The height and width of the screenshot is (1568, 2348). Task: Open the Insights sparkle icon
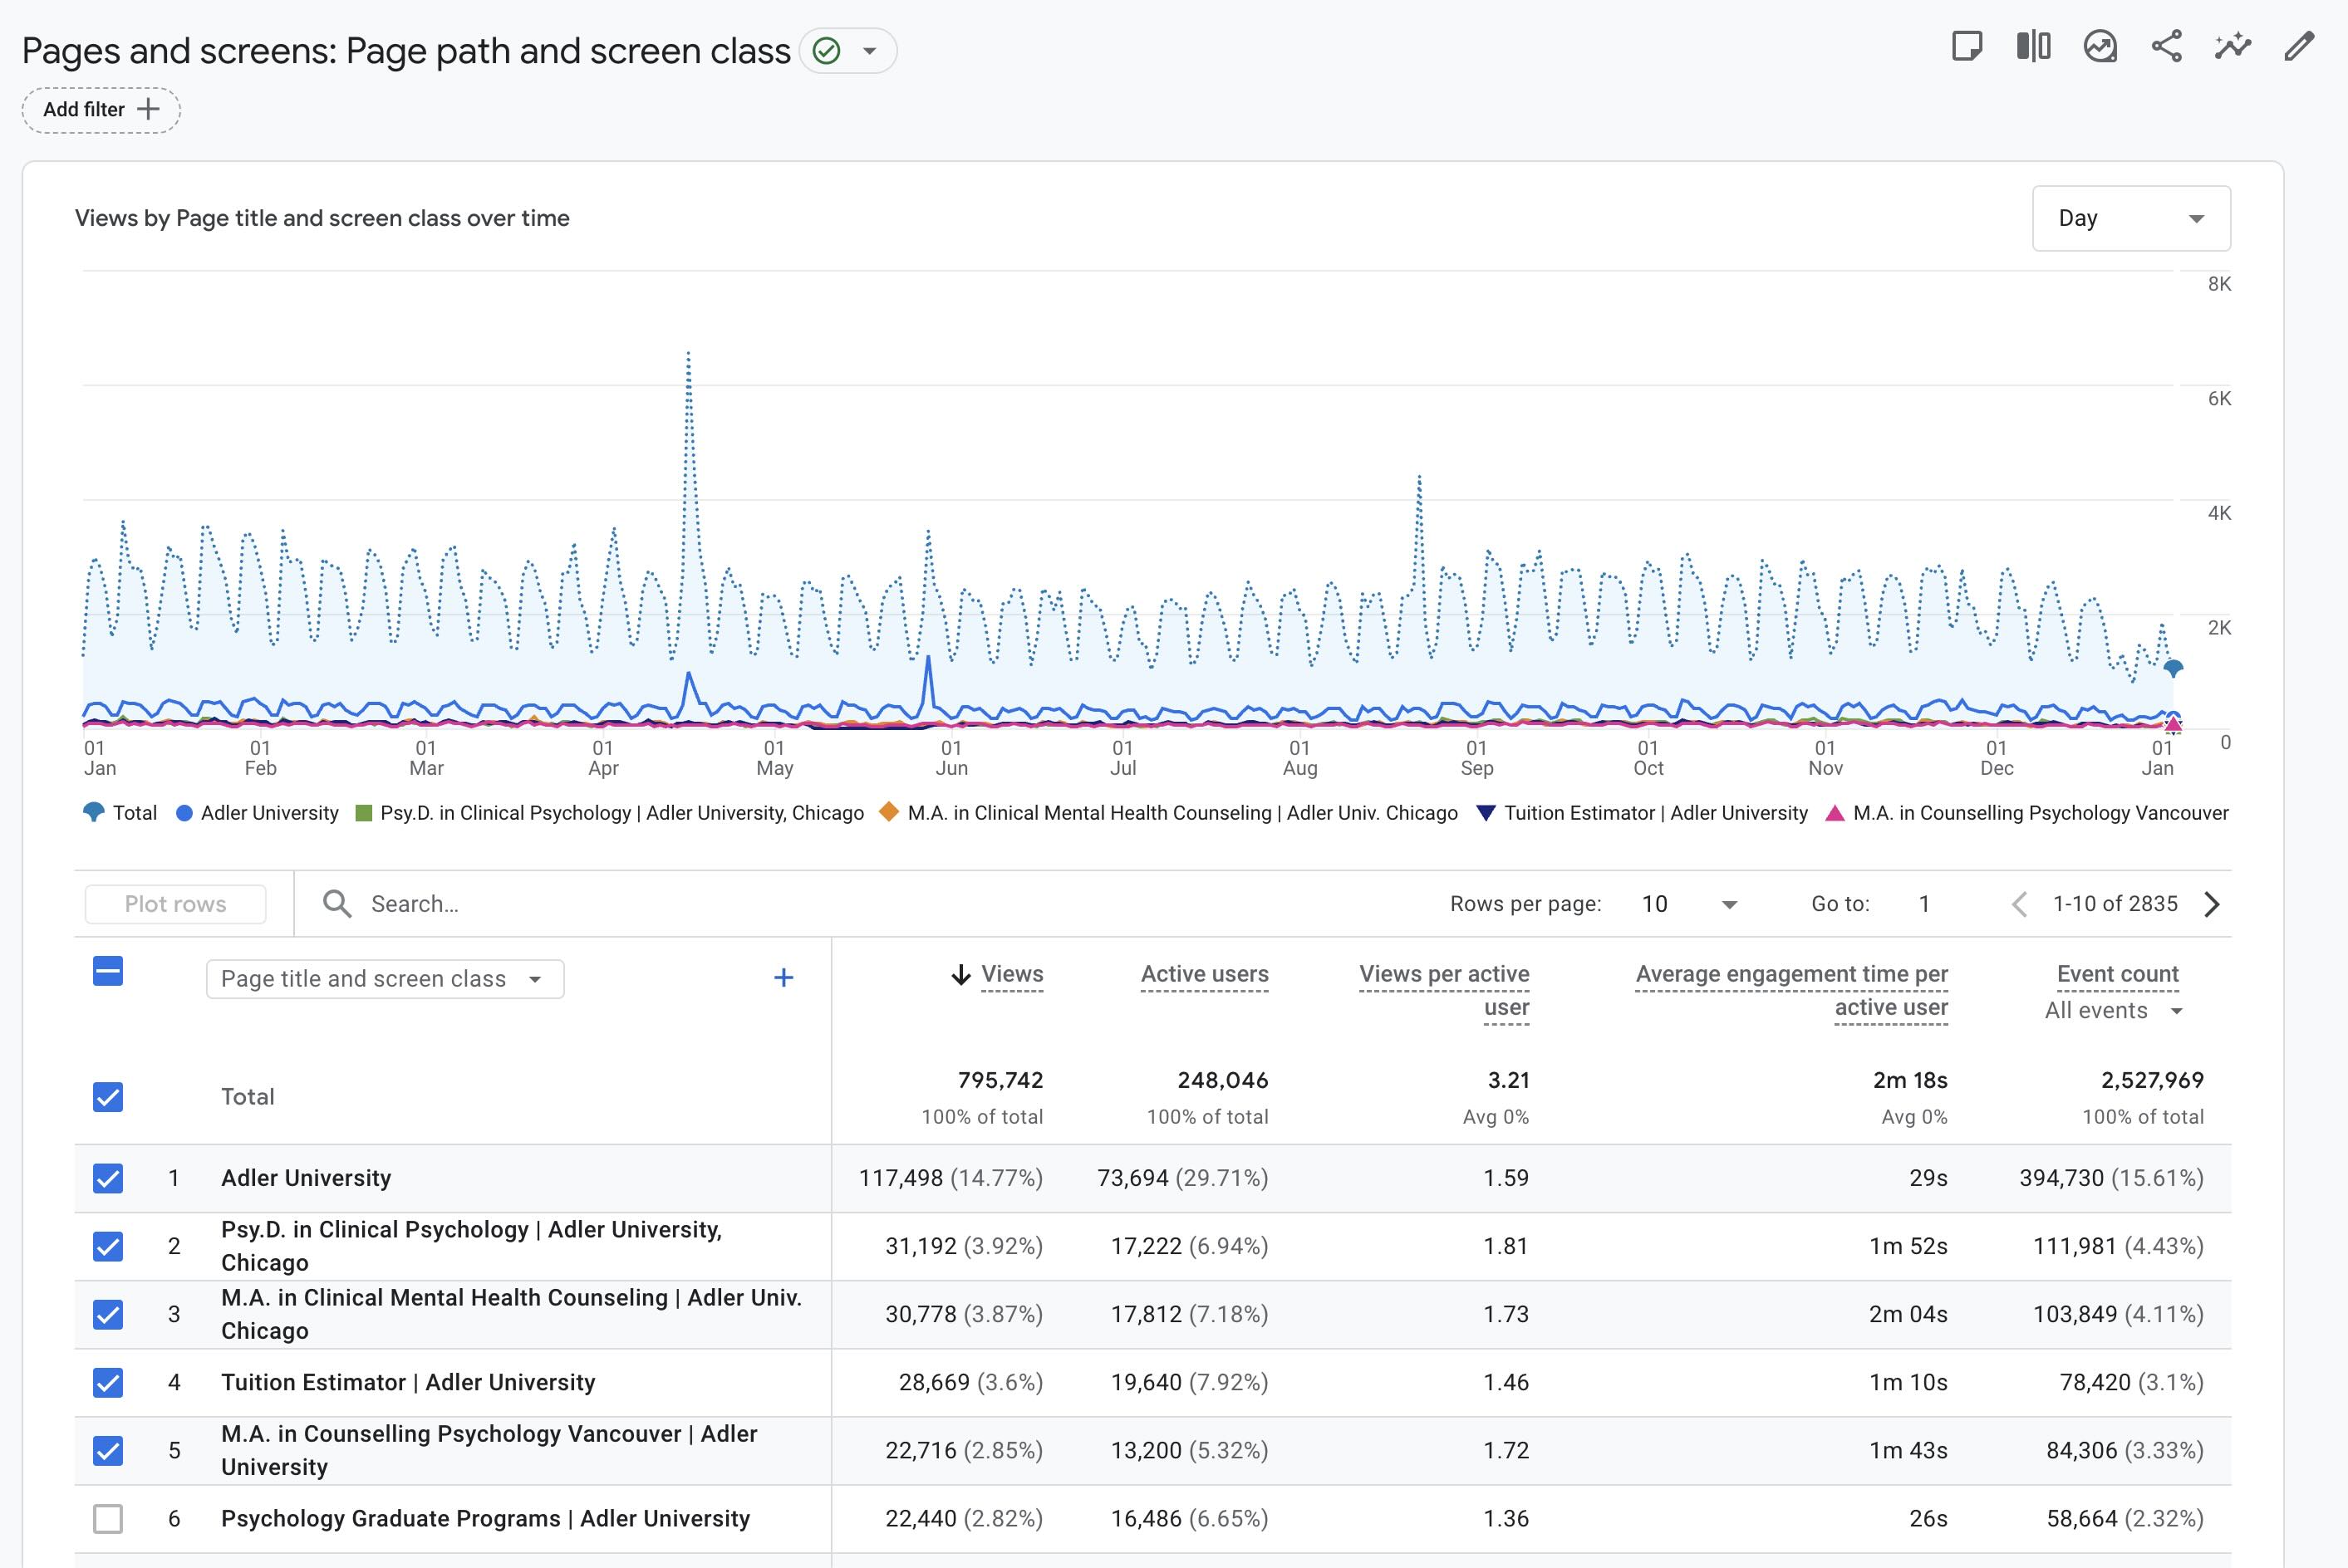2232,47
